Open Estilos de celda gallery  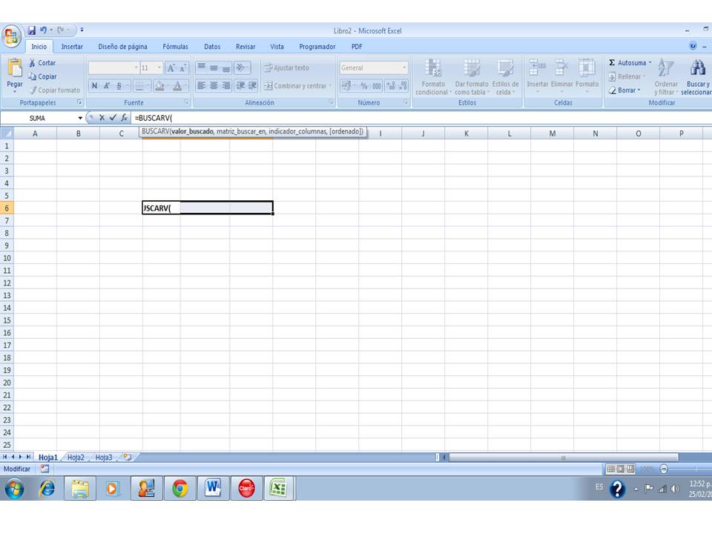pos(505,76)
